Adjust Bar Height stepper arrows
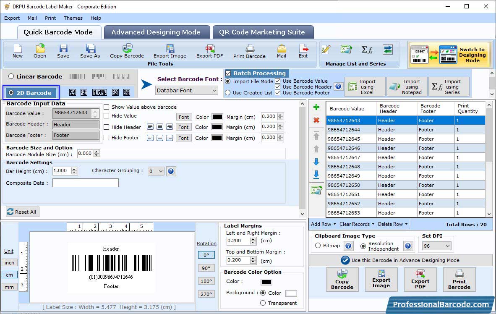 coord(74,171)
